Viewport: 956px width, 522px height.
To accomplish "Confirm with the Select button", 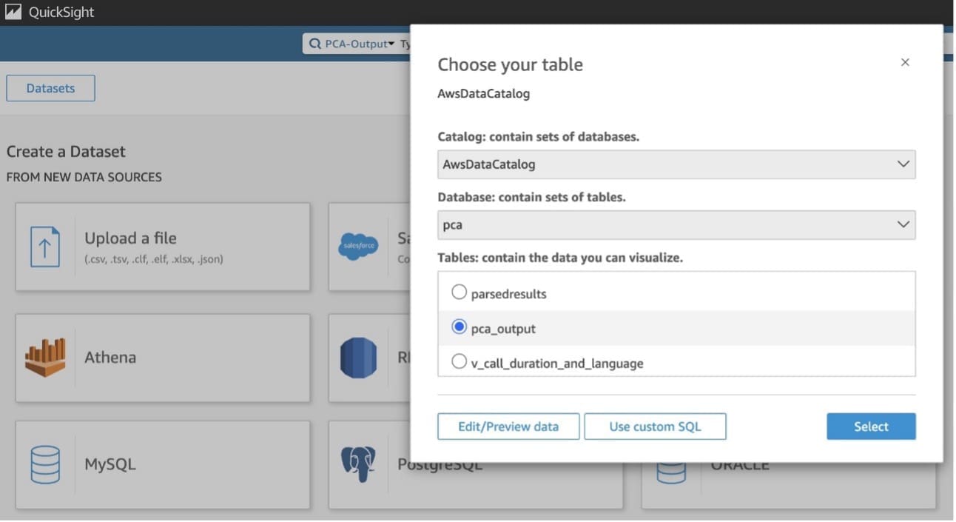I will 871,426.
